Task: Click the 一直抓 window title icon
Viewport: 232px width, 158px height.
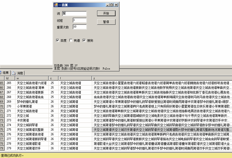Action: click(x=56, y=5)
